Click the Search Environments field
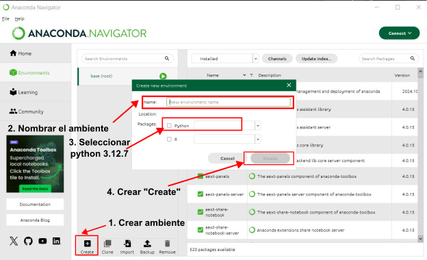This screenshot has width=427, height=260. tap(127, 59)
